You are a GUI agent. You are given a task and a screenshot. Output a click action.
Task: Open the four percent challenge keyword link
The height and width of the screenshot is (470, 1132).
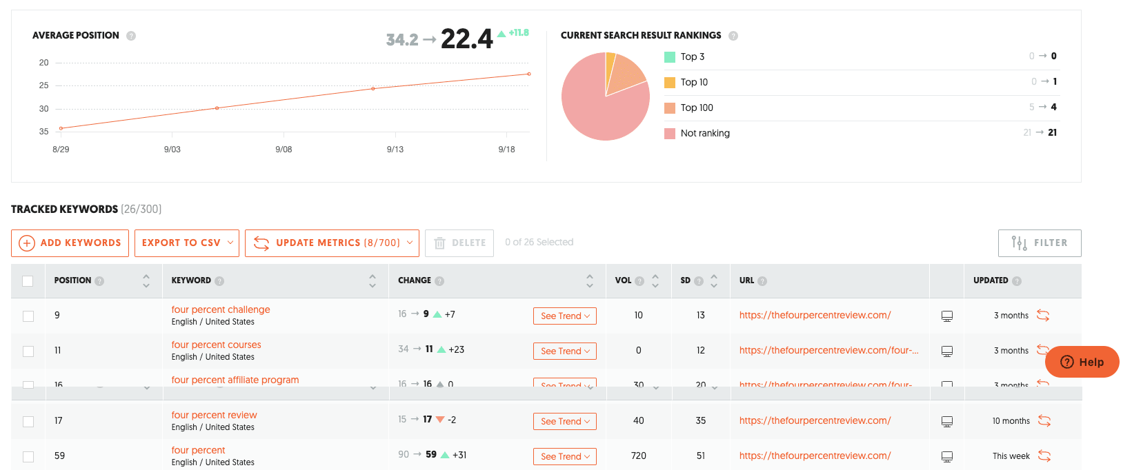[x=221, y=310]
